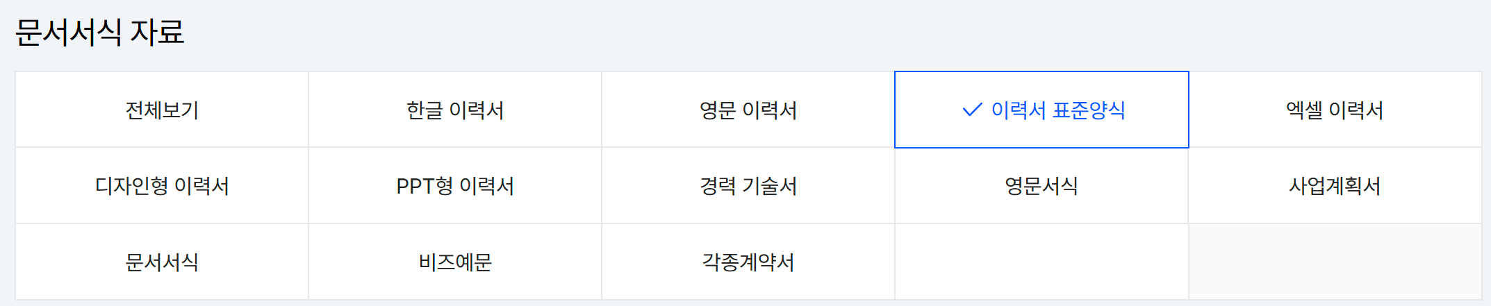Select the PPT형 이력서 tab
The height and width of the screenshot is (306, 1491).
(x=455, y=186)
